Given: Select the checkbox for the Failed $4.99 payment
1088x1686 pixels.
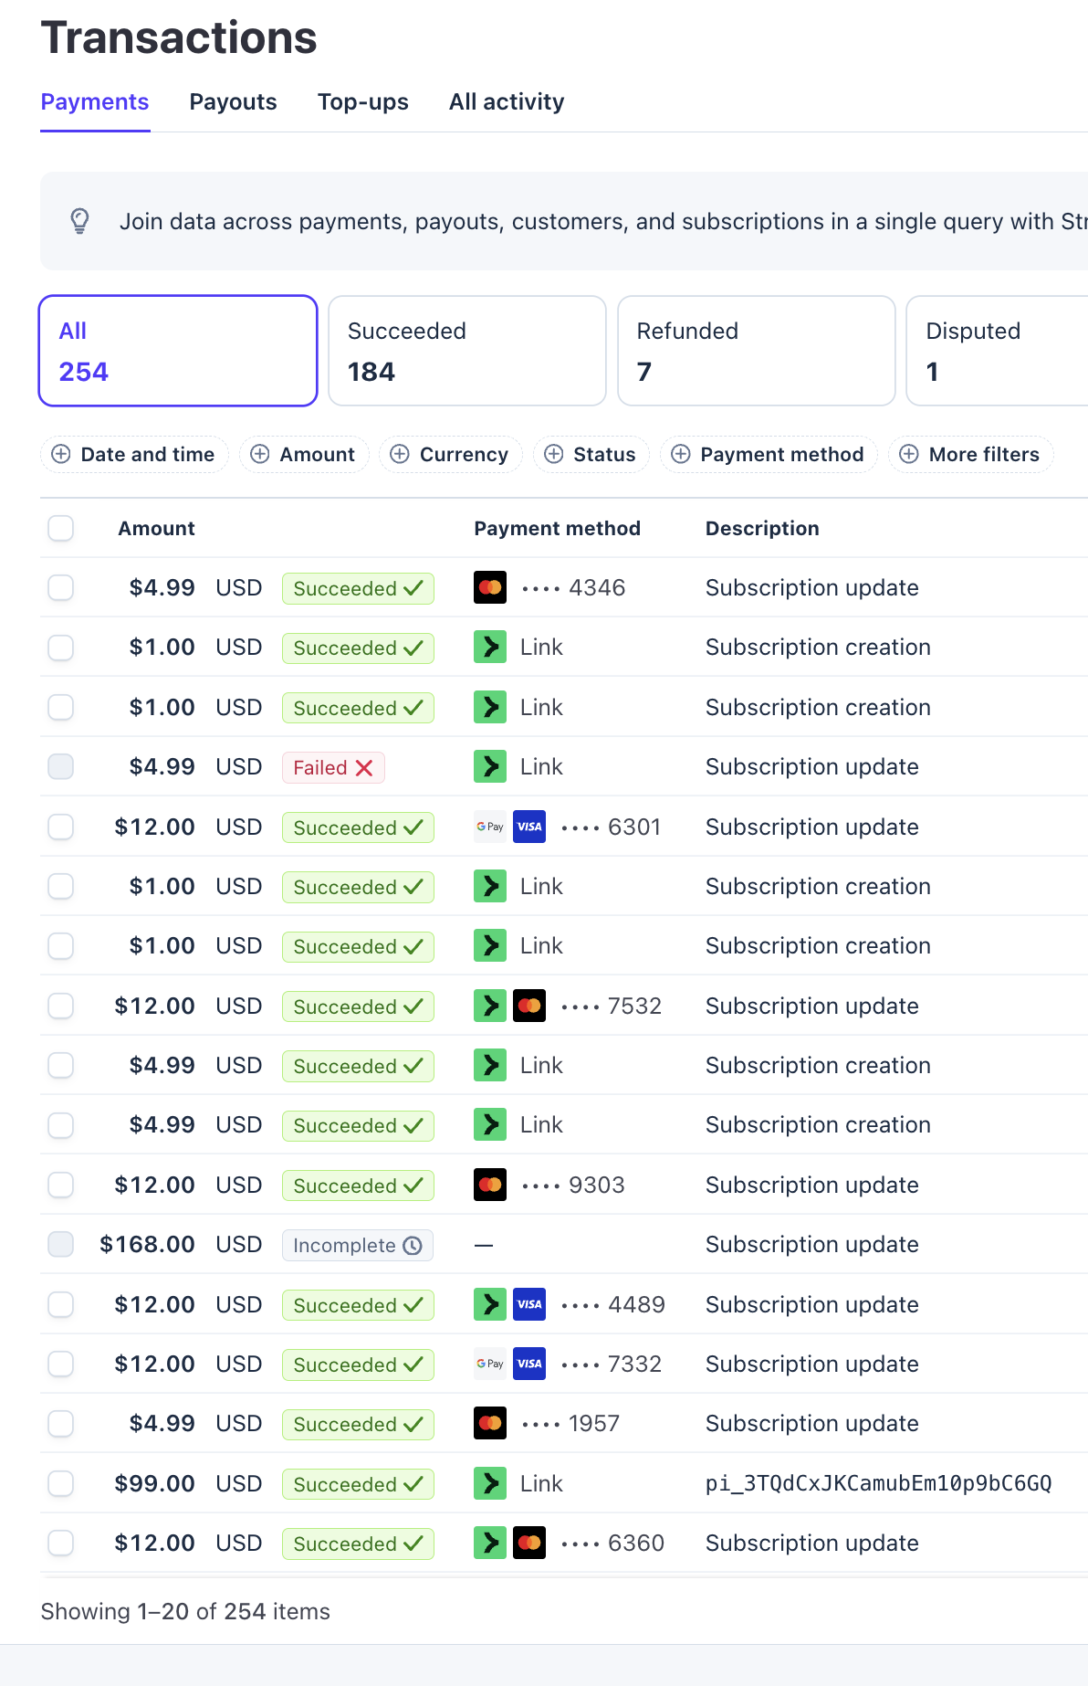Looking at the screenshot, I should click(61, 766).
